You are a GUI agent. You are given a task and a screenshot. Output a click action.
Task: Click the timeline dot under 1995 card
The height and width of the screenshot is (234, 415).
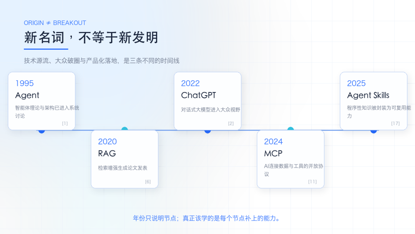pyautogui.click(x=41, y=131)
